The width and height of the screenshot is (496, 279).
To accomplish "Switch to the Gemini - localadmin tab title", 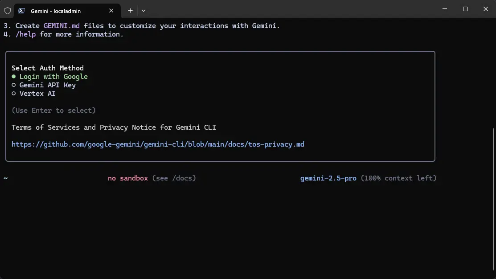I will click(x=56, y=11).
